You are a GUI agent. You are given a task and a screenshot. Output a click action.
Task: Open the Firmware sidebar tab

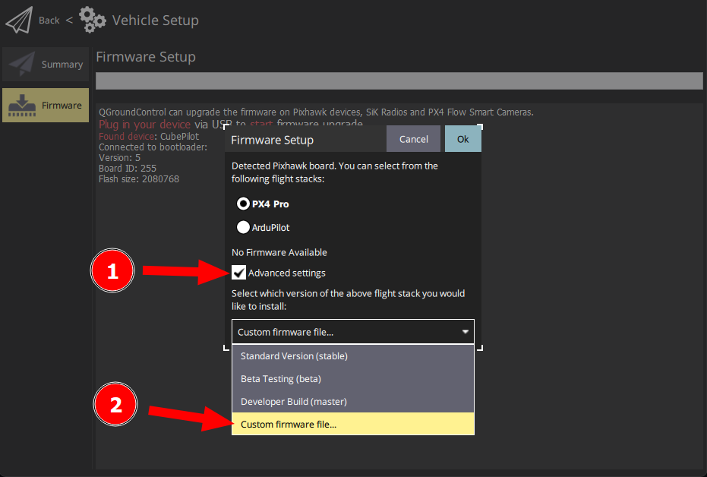coord(46,105)
